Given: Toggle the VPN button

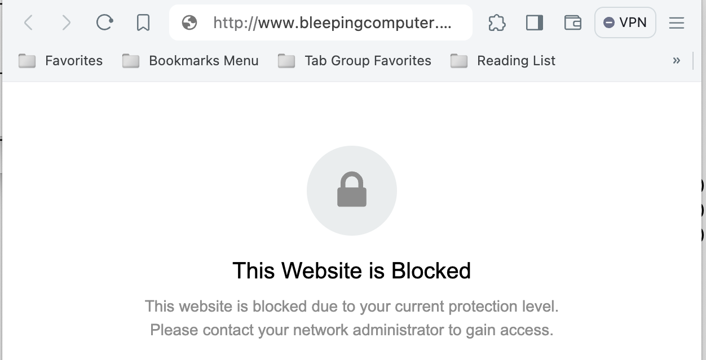Looking at the screenshot, I should pos(625,23).
